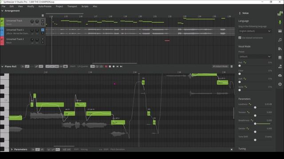Solo Unnamed Track 2 with its S button
284x159 pixels.
point(43,42)
